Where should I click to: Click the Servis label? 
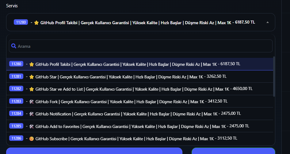coord(12,6)
